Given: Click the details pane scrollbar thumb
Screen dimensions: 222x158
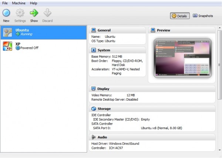Looking at the screenshot, I should [219, 65].
